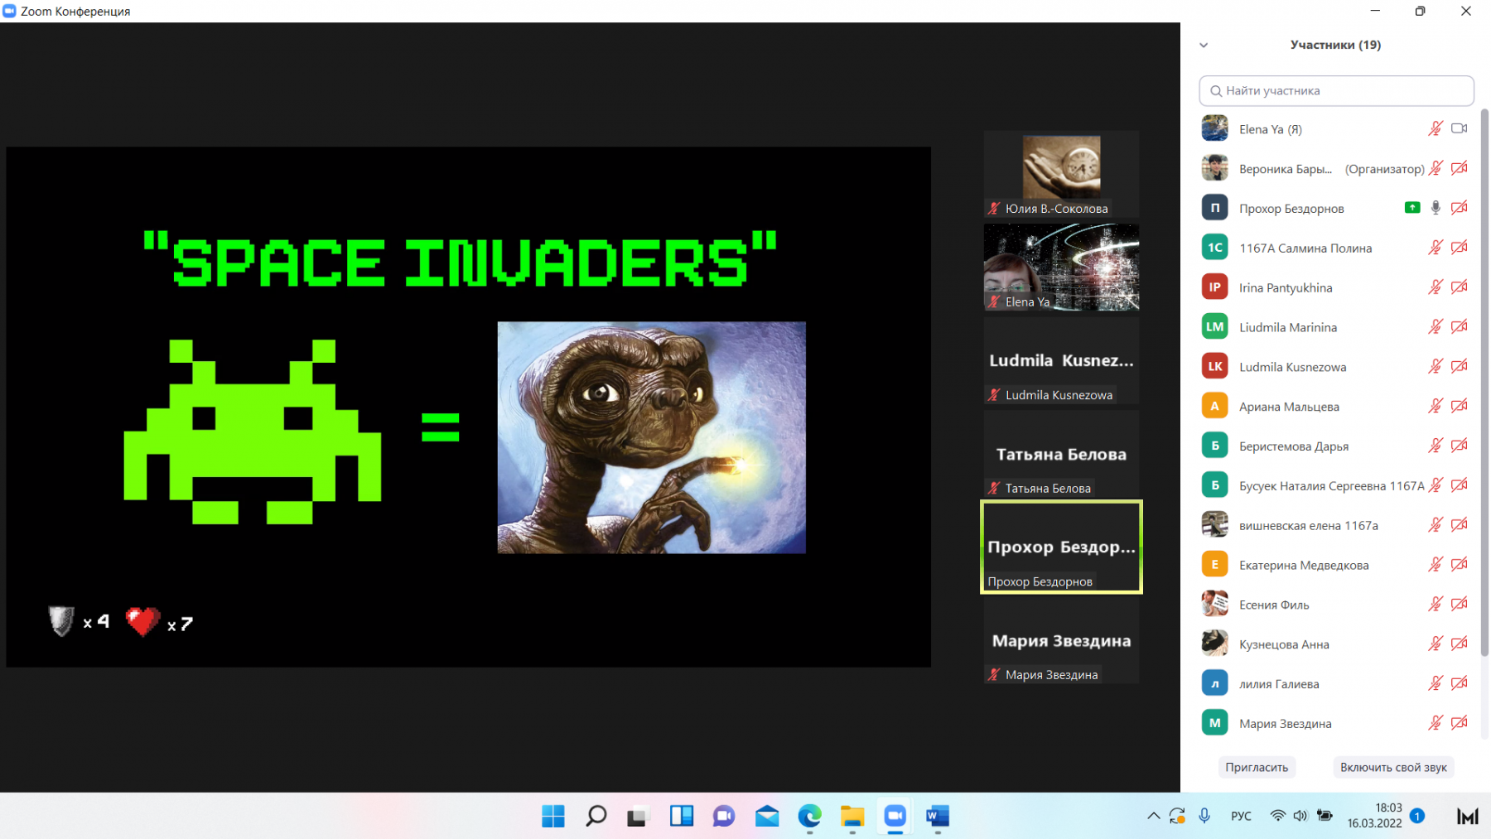Click the video-off icon for Liudmila Marinina
This screenshot has width=1491, height=839.
[1460, 327]
